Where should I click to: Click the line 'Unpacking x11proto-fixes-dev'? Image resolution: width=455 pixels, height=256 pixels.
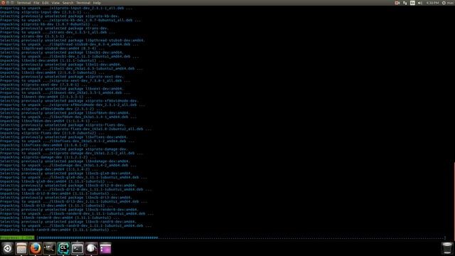(51, 133)
